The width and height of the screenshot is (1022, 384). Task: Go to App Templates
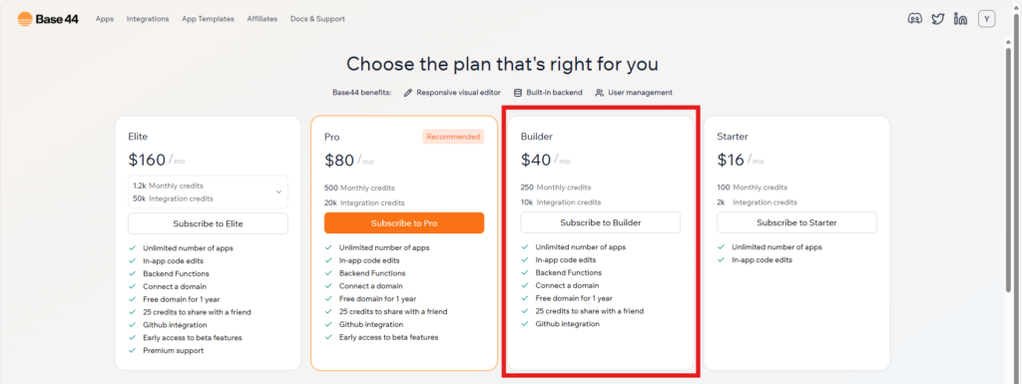click(208, 19)
